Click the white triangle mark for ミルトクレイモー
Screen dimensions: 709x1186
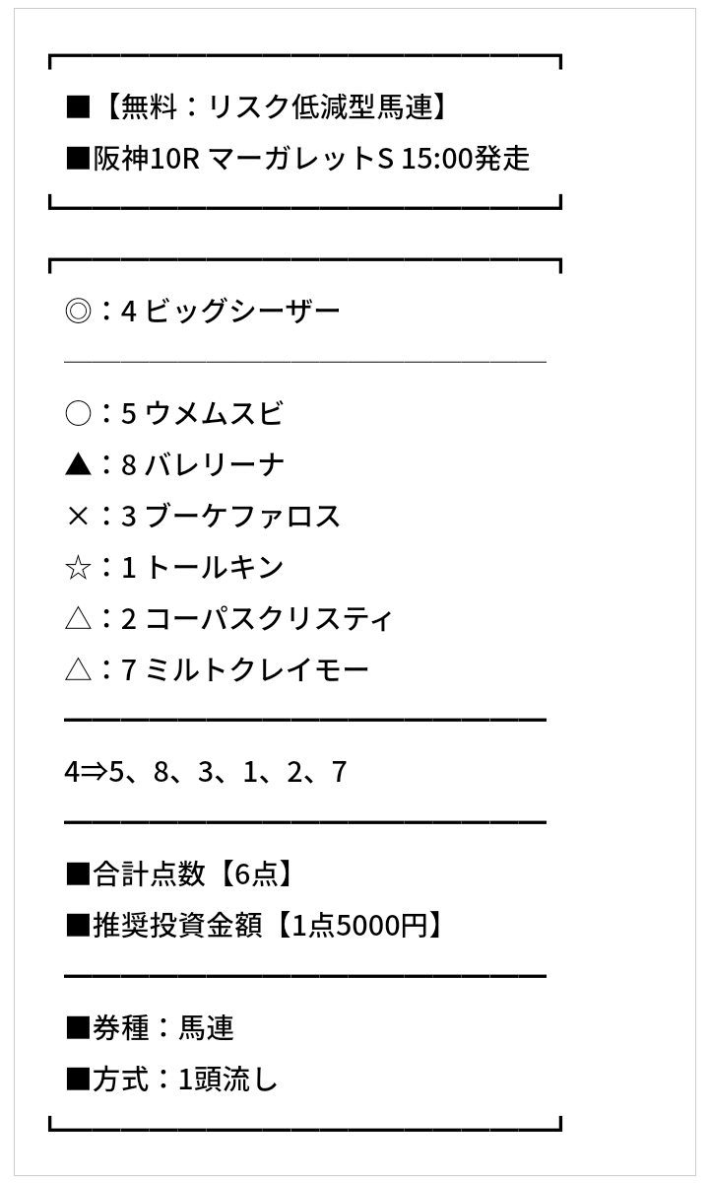(78, 670)
